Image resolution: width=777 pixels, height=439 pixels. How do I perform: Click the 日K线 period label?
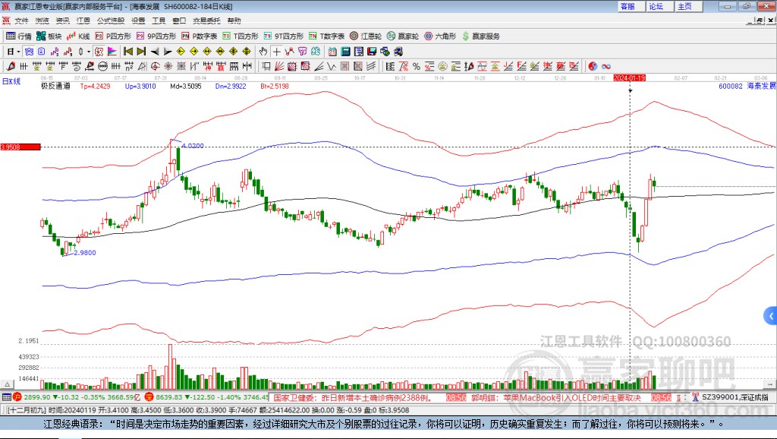tap(11, 82)
